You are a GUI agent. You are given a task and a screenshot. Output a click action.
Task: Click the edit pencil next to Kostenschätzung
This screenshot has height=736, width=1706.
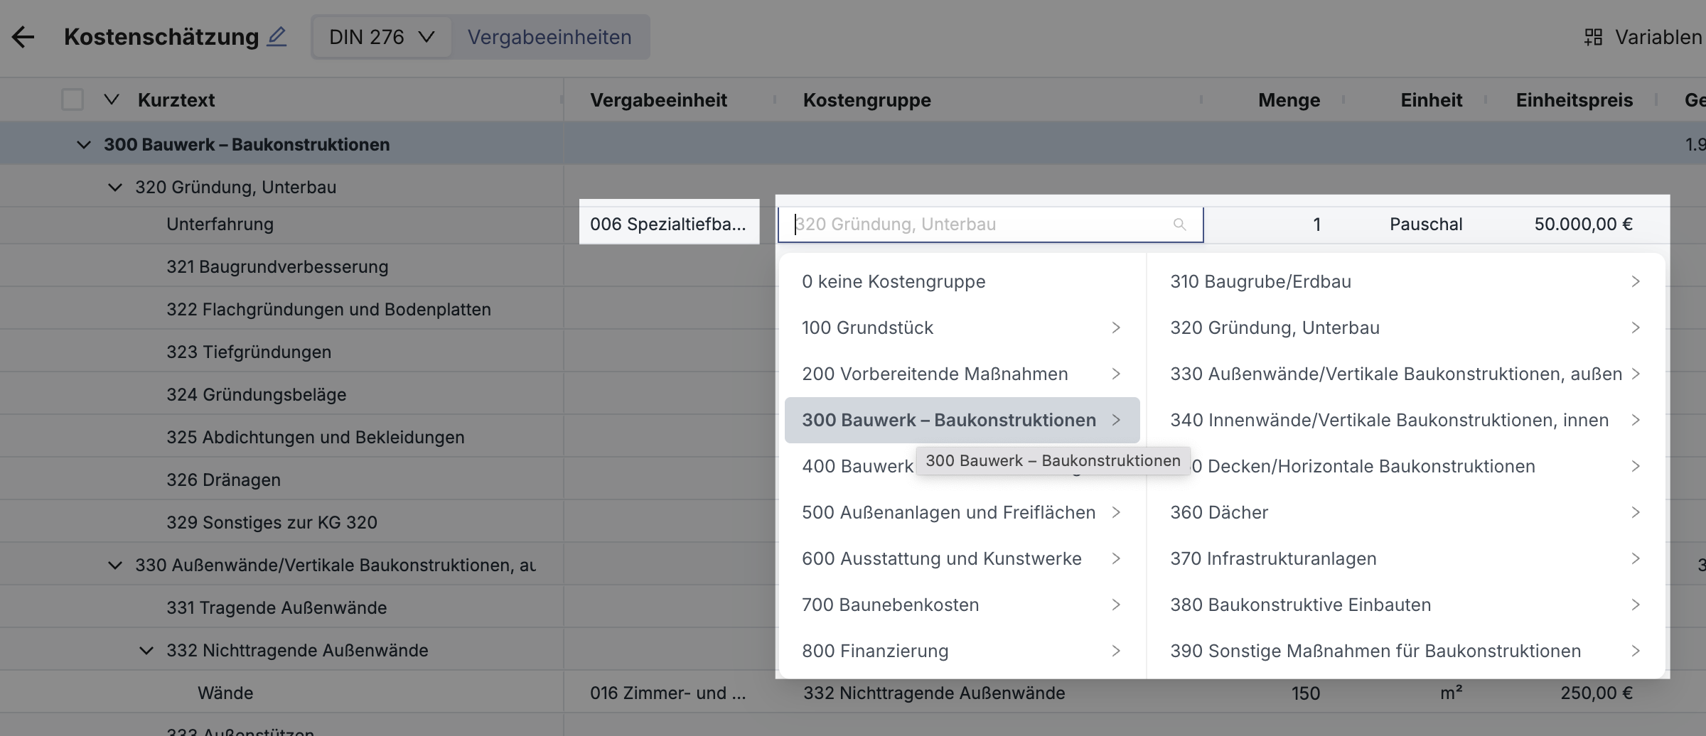click(277, 37)
